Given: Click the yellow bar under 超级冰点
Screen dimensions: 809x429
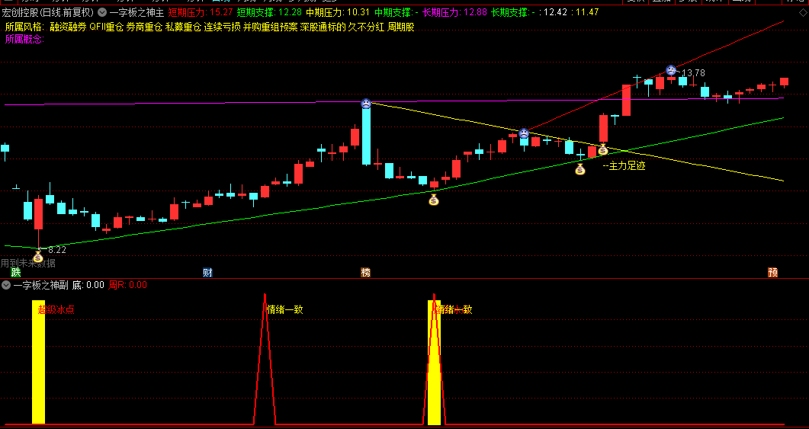Looking at the screenshot, I should coord(39,363).
